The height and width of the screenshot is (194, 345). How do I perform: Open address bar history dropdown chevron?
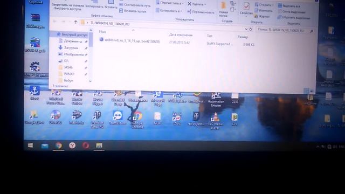[246, 29]
